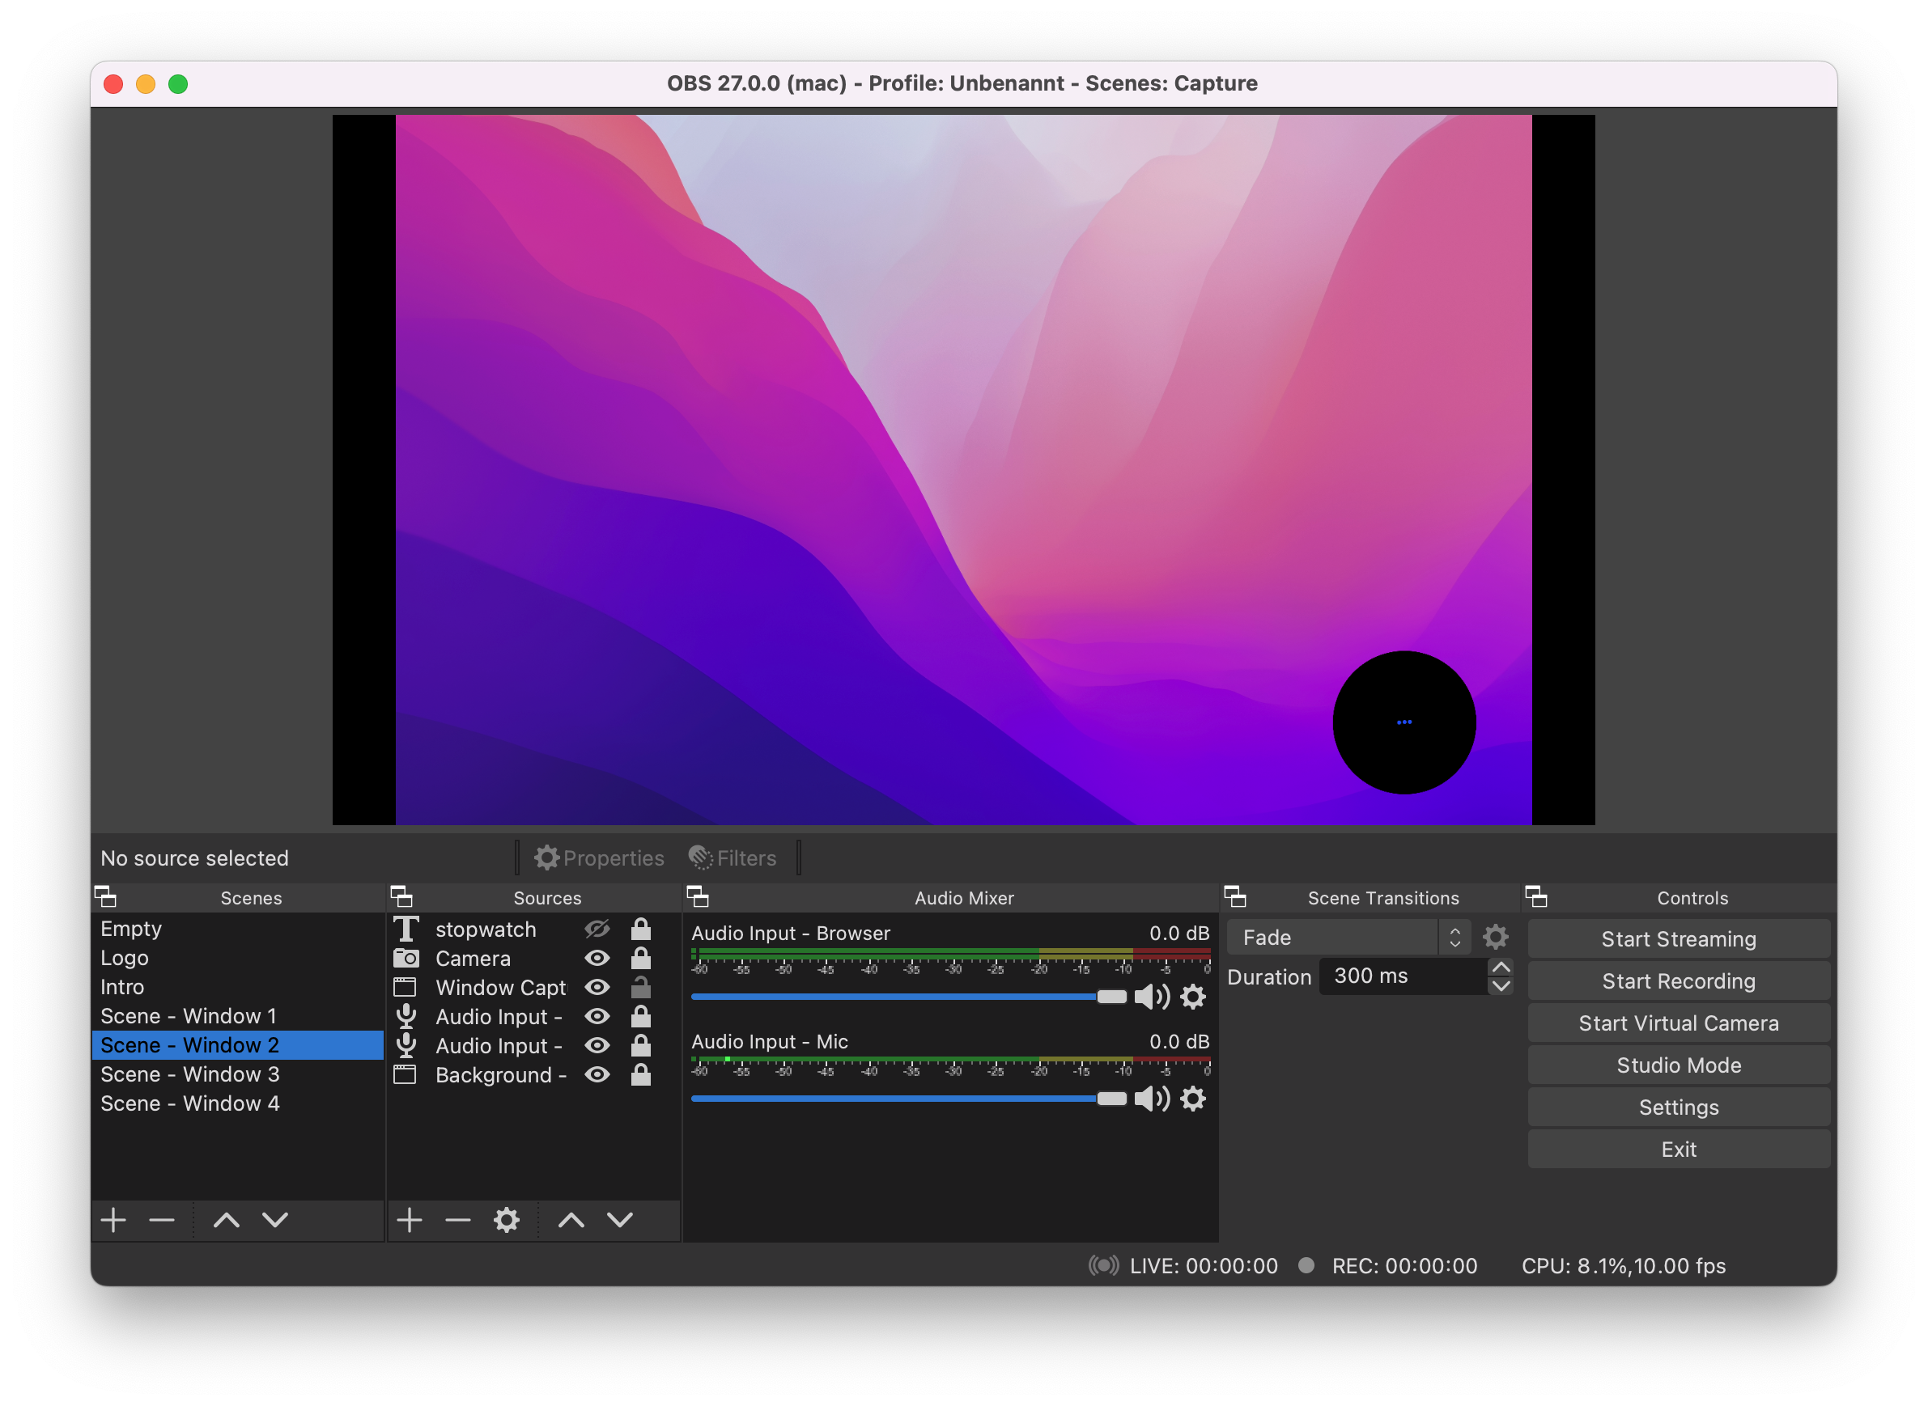Open source Properties in toolbar

click(600, 857)
